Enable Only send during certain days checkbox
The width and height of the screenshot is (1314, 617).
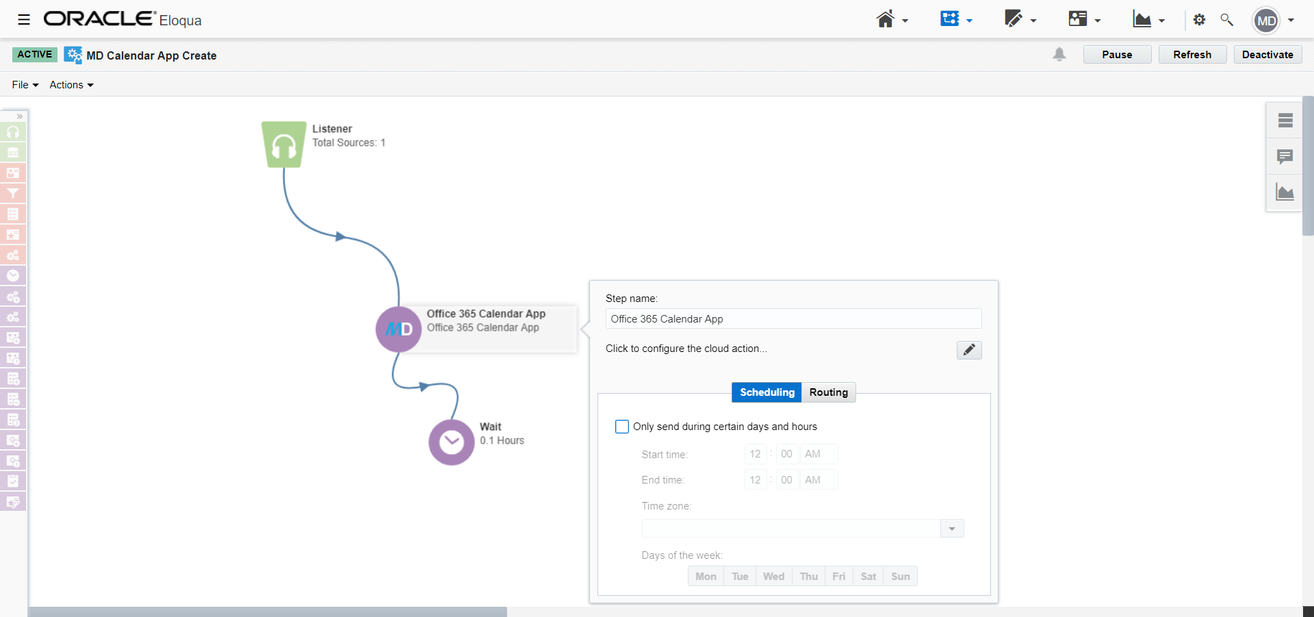622,427
